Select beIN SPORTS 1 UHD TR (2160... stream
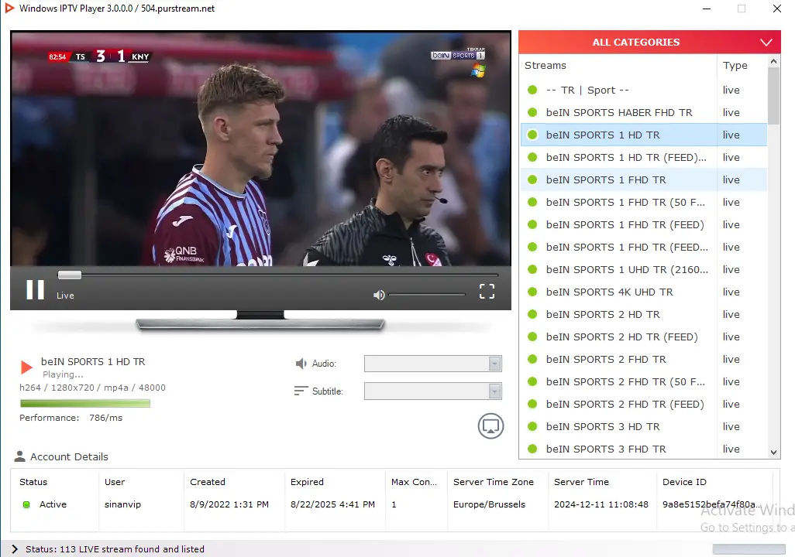This screenshot has width=795, height=557. click(x=644, y=269)
